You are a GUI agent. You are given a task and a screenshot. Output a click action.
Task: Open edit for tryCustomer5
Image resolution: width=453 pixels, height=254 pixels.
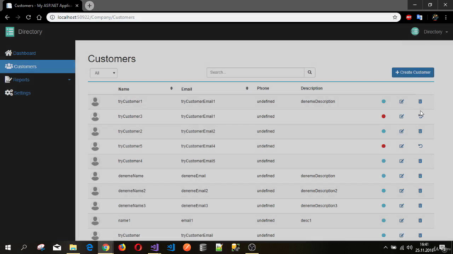[401, 146]
